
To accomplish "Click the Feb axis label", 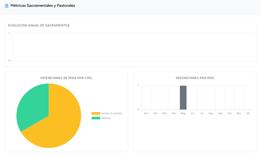I will pyautogui.click(x=155, y=113).
